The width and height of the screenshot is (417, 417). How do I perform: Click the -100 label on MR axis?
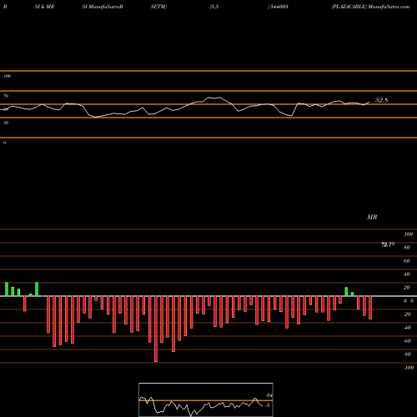409,368
